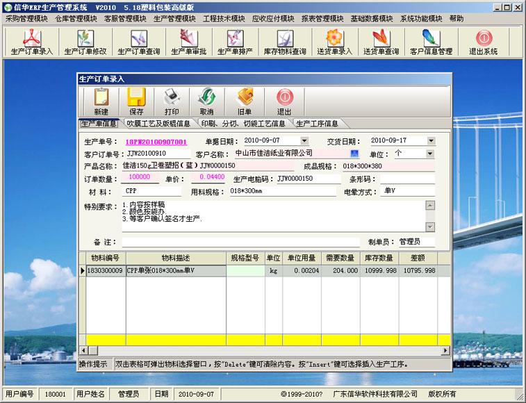Click customer lookup icon beside 客户名称

(x=354, y=154)
